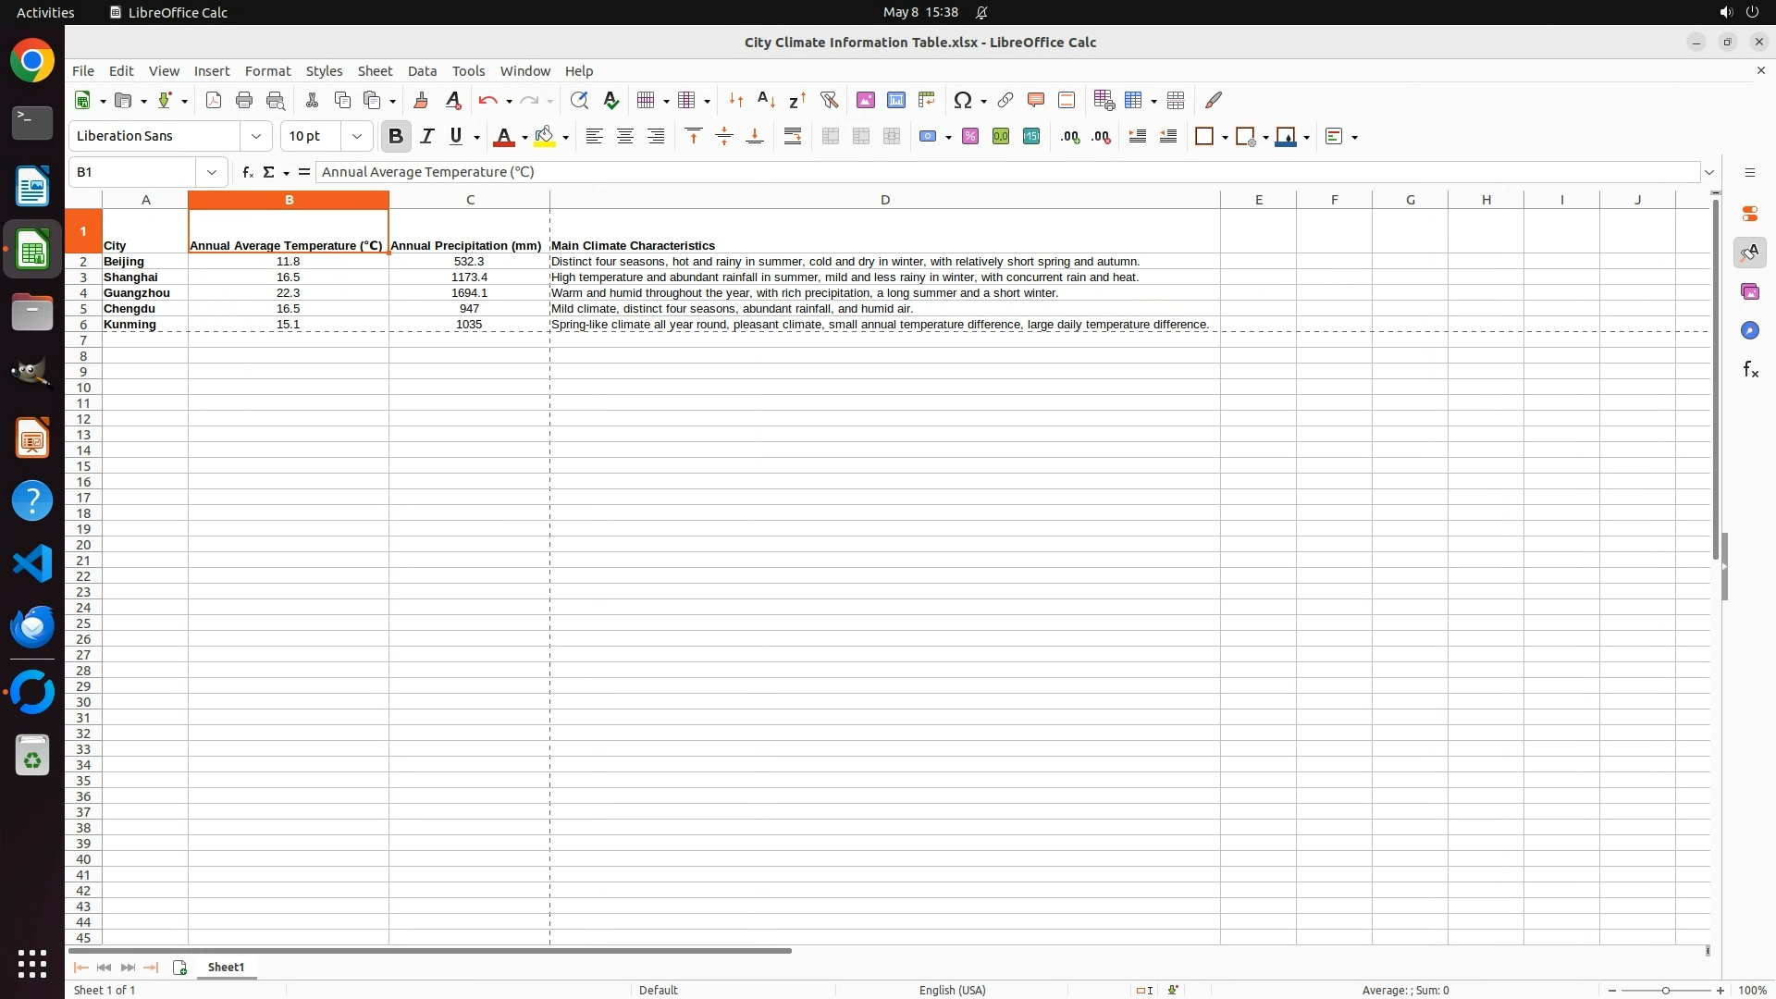Click the Clone Formatting paintbrush icon
The width and height of the screenshot is (1776, 999).
(x=421, y=100)
